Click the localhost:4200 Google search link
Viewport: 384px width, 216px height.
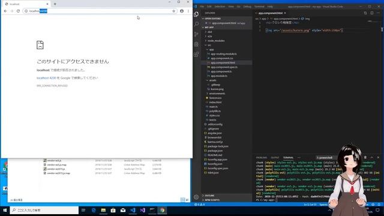pyautogui.click(x=46, y=78)
